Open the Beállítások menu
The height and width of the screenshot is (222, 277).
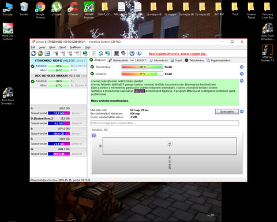(x=75, y=47)
